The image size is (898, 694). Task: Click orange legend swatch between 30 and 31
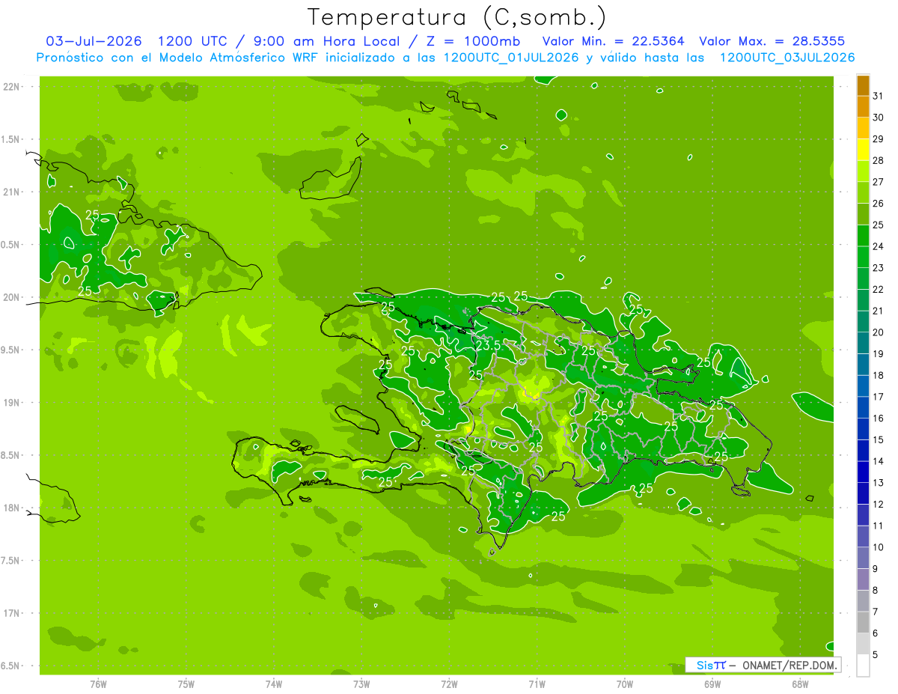pos(863,107)
